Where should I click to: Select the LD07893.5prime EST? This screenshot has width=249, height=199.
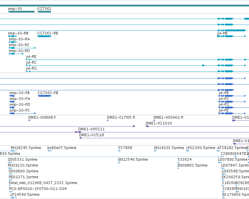(220, 162)
